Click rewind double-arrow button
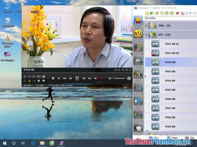The image size is (197, 147). [70, 78]
